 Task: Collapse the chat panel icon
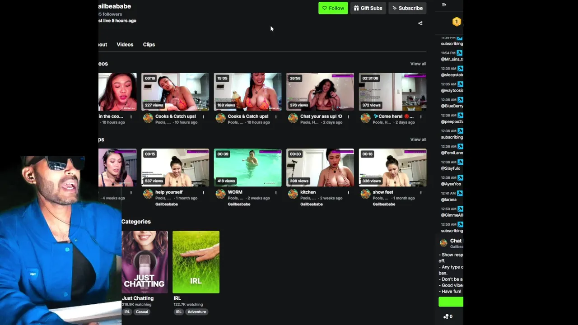tap(444, 5)
